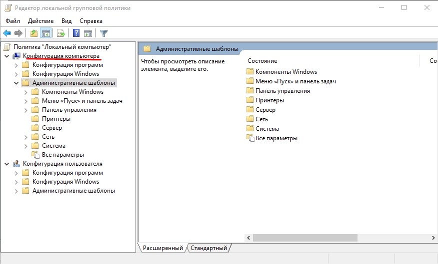This screenshot has width=438, height=264.
Task: Select Все параметры in the left tree
Action: (x=62, y=155)
